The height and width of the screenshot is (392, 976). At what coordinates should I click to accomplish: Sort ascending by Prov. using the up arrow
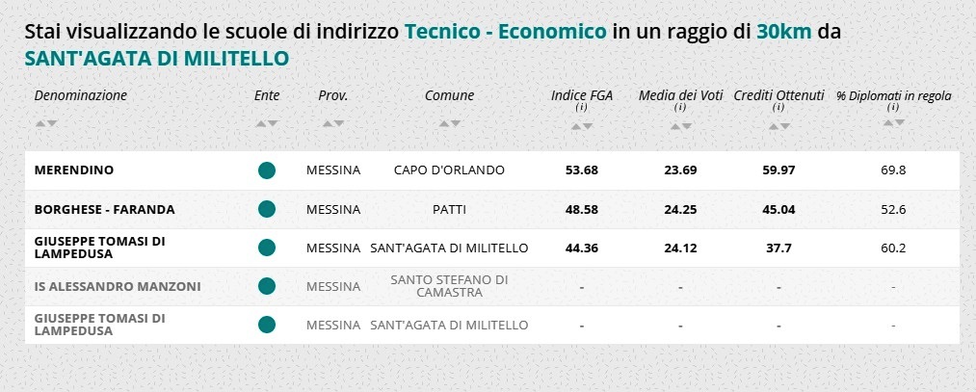tap(328, 123)
